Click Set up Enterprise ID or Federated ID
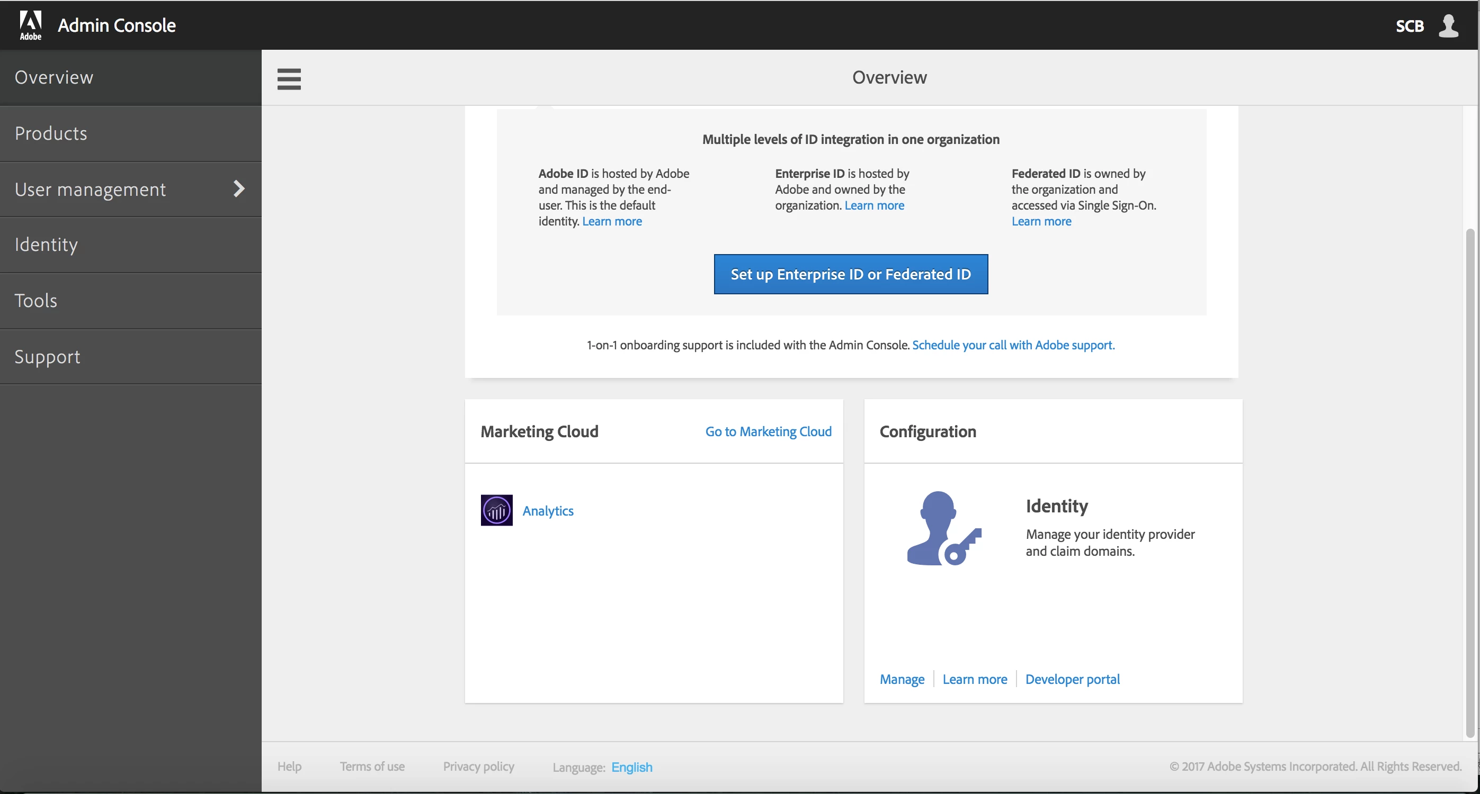Screen dimensions: 1480x794 click(850, 274)
